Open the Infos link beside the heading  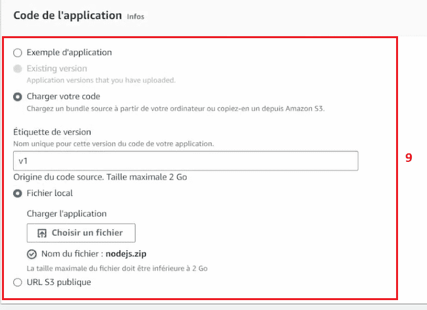[x=136, y=16]
